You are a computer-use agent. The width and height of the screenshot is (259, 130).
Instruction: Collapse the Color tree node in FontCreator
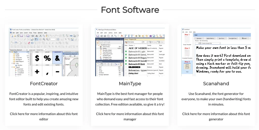(12, 63)
